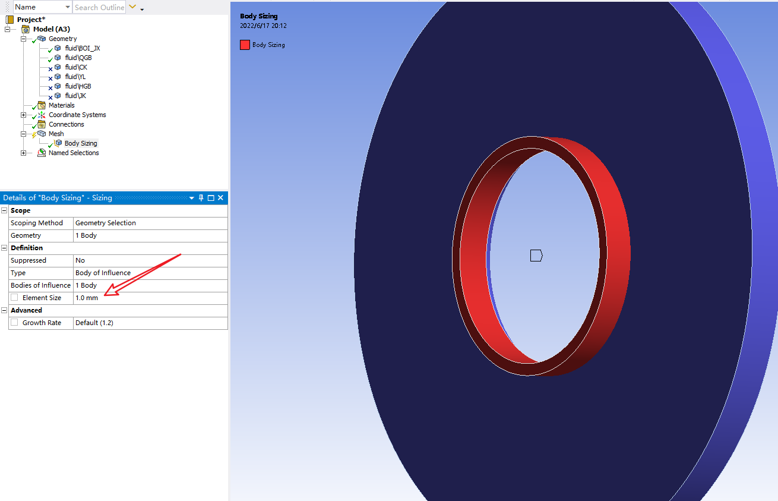Expand the Named Selections tree node
This screenshot has height=501, width=778.
[x=23, y=153]
